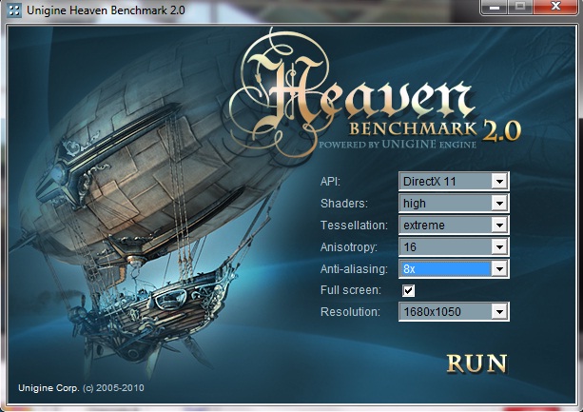Close the Heaven Benchmark window
The width and height of the screenshot is (583, 412).
click(555, 7)
